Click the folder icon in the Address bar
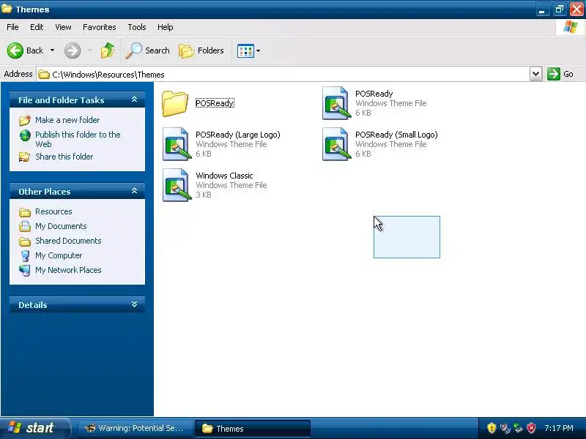586x439 pixels. pos(44,75)
